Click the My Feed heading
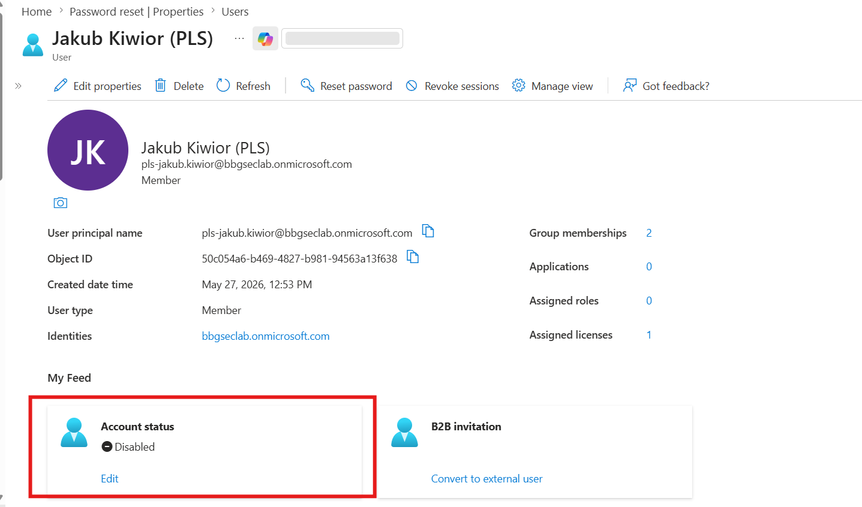862x507 pixels. point(70,378)
